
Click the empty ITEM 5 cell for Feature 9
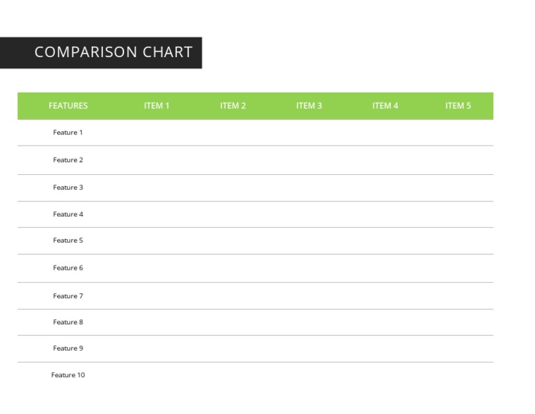coord(458,348)
